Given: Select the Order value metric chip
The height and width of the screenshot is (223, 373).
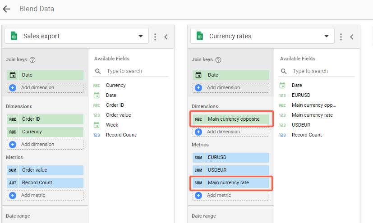Looking at the screenshot, I should pyautogui.click(x=45, y=170).
